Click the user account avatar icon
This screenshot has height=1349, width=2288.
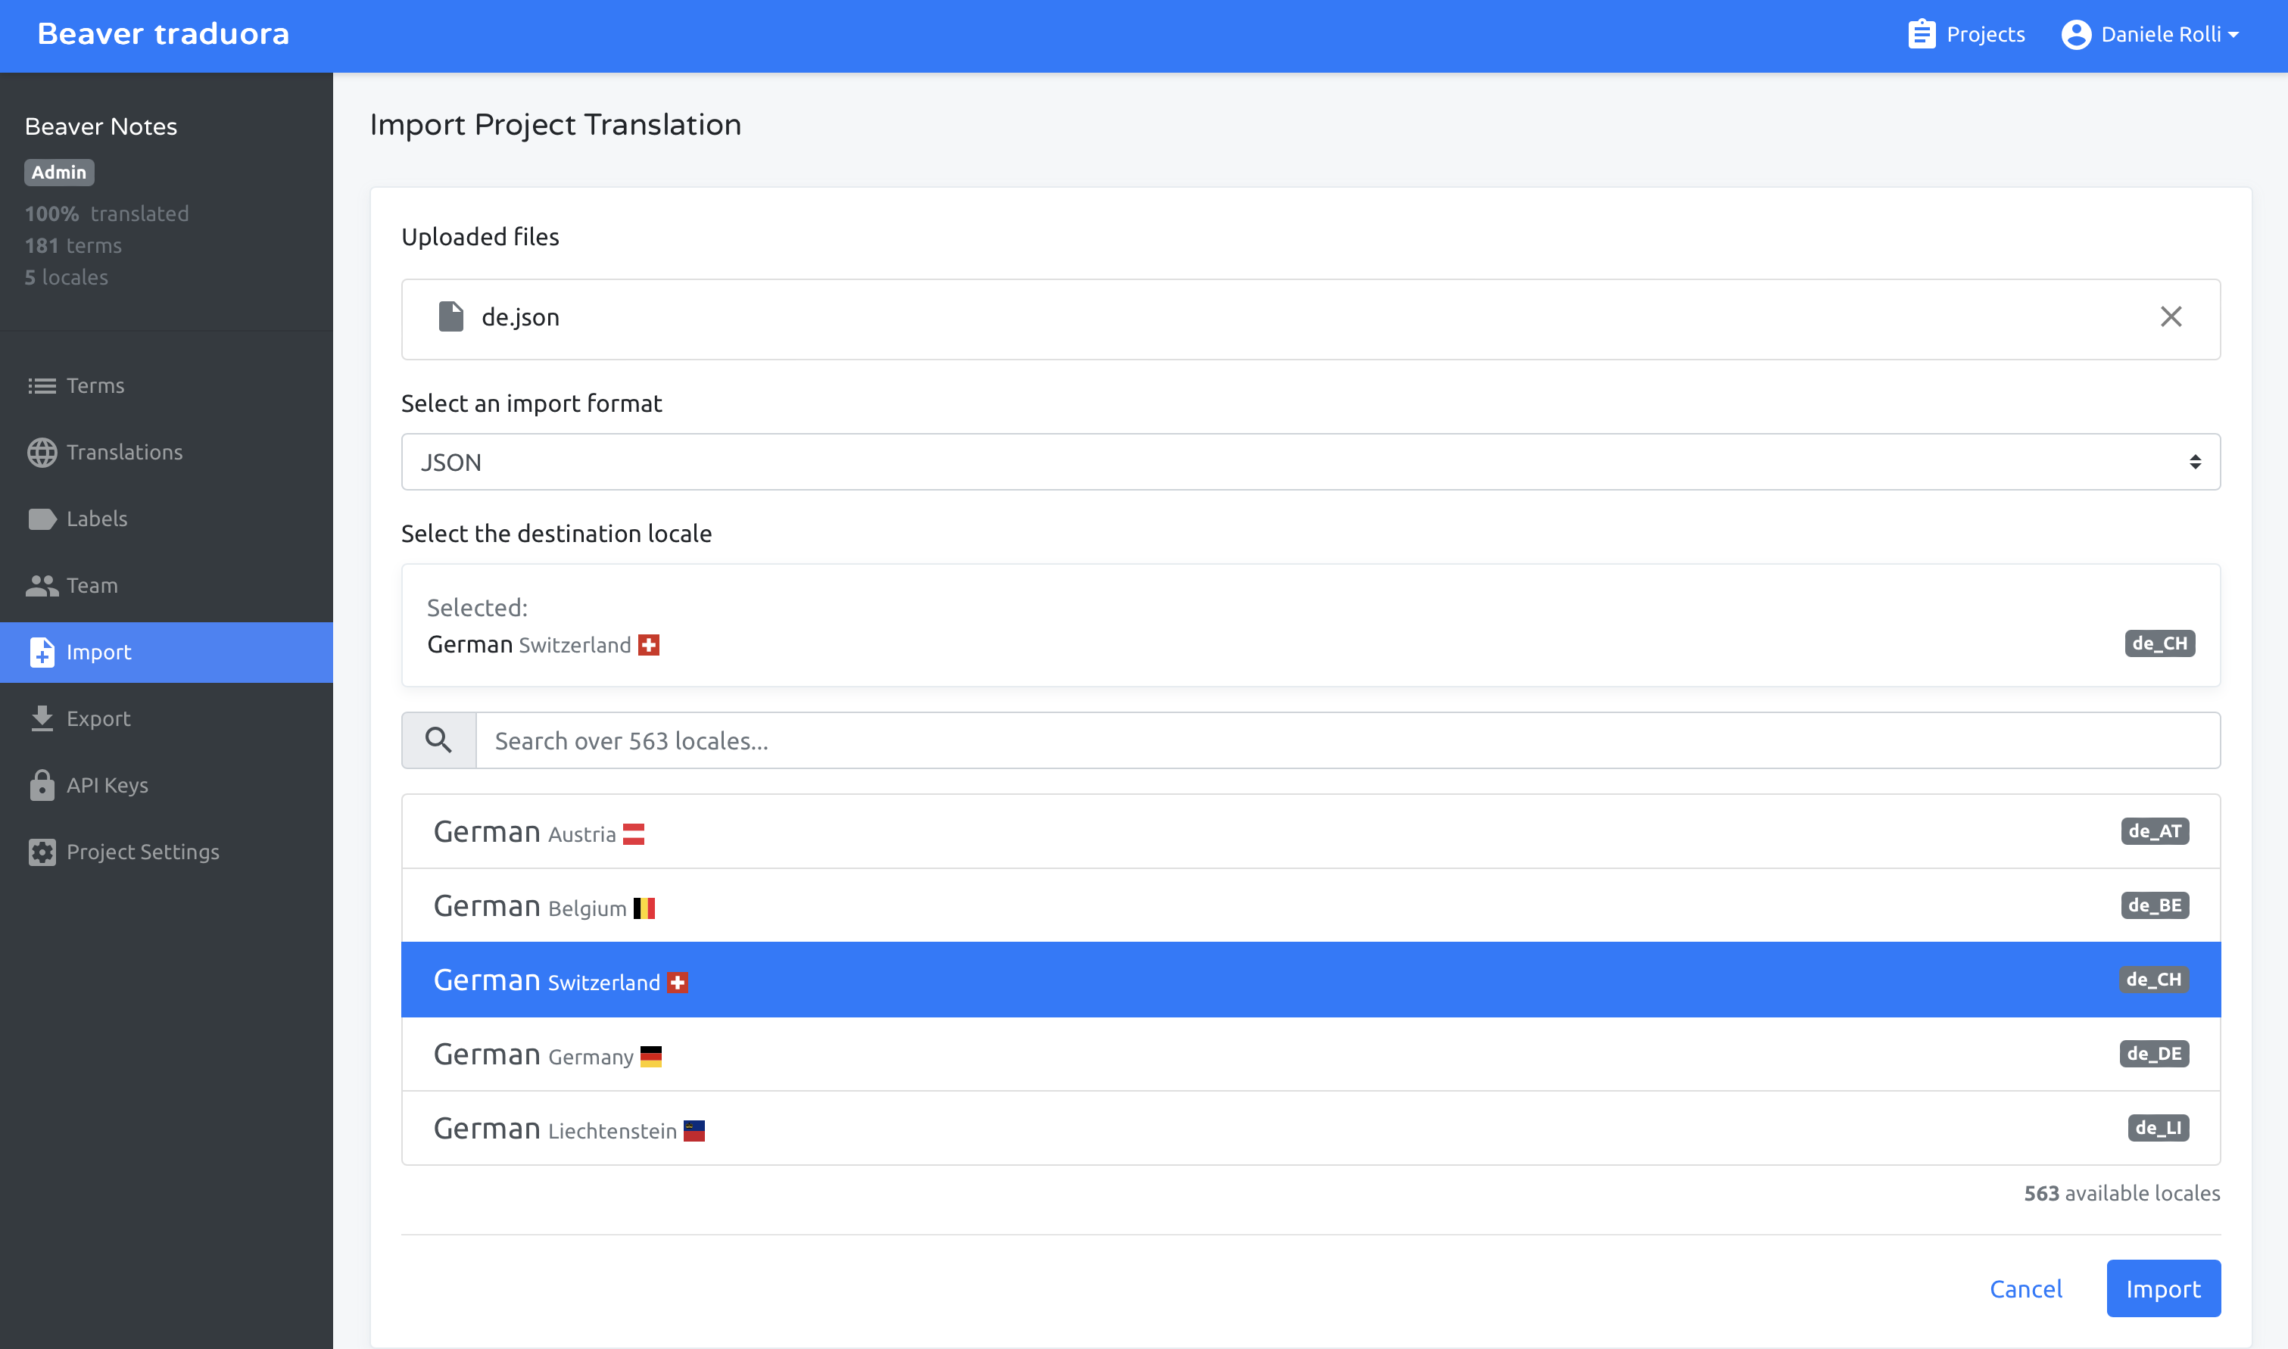pyautogui.click(x=2076, y=35)
